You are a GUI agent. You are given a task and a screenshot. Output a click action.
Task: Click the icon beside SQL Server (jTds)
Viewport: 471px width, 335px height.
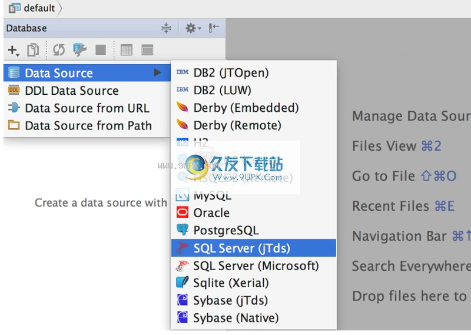click(183, 248)
